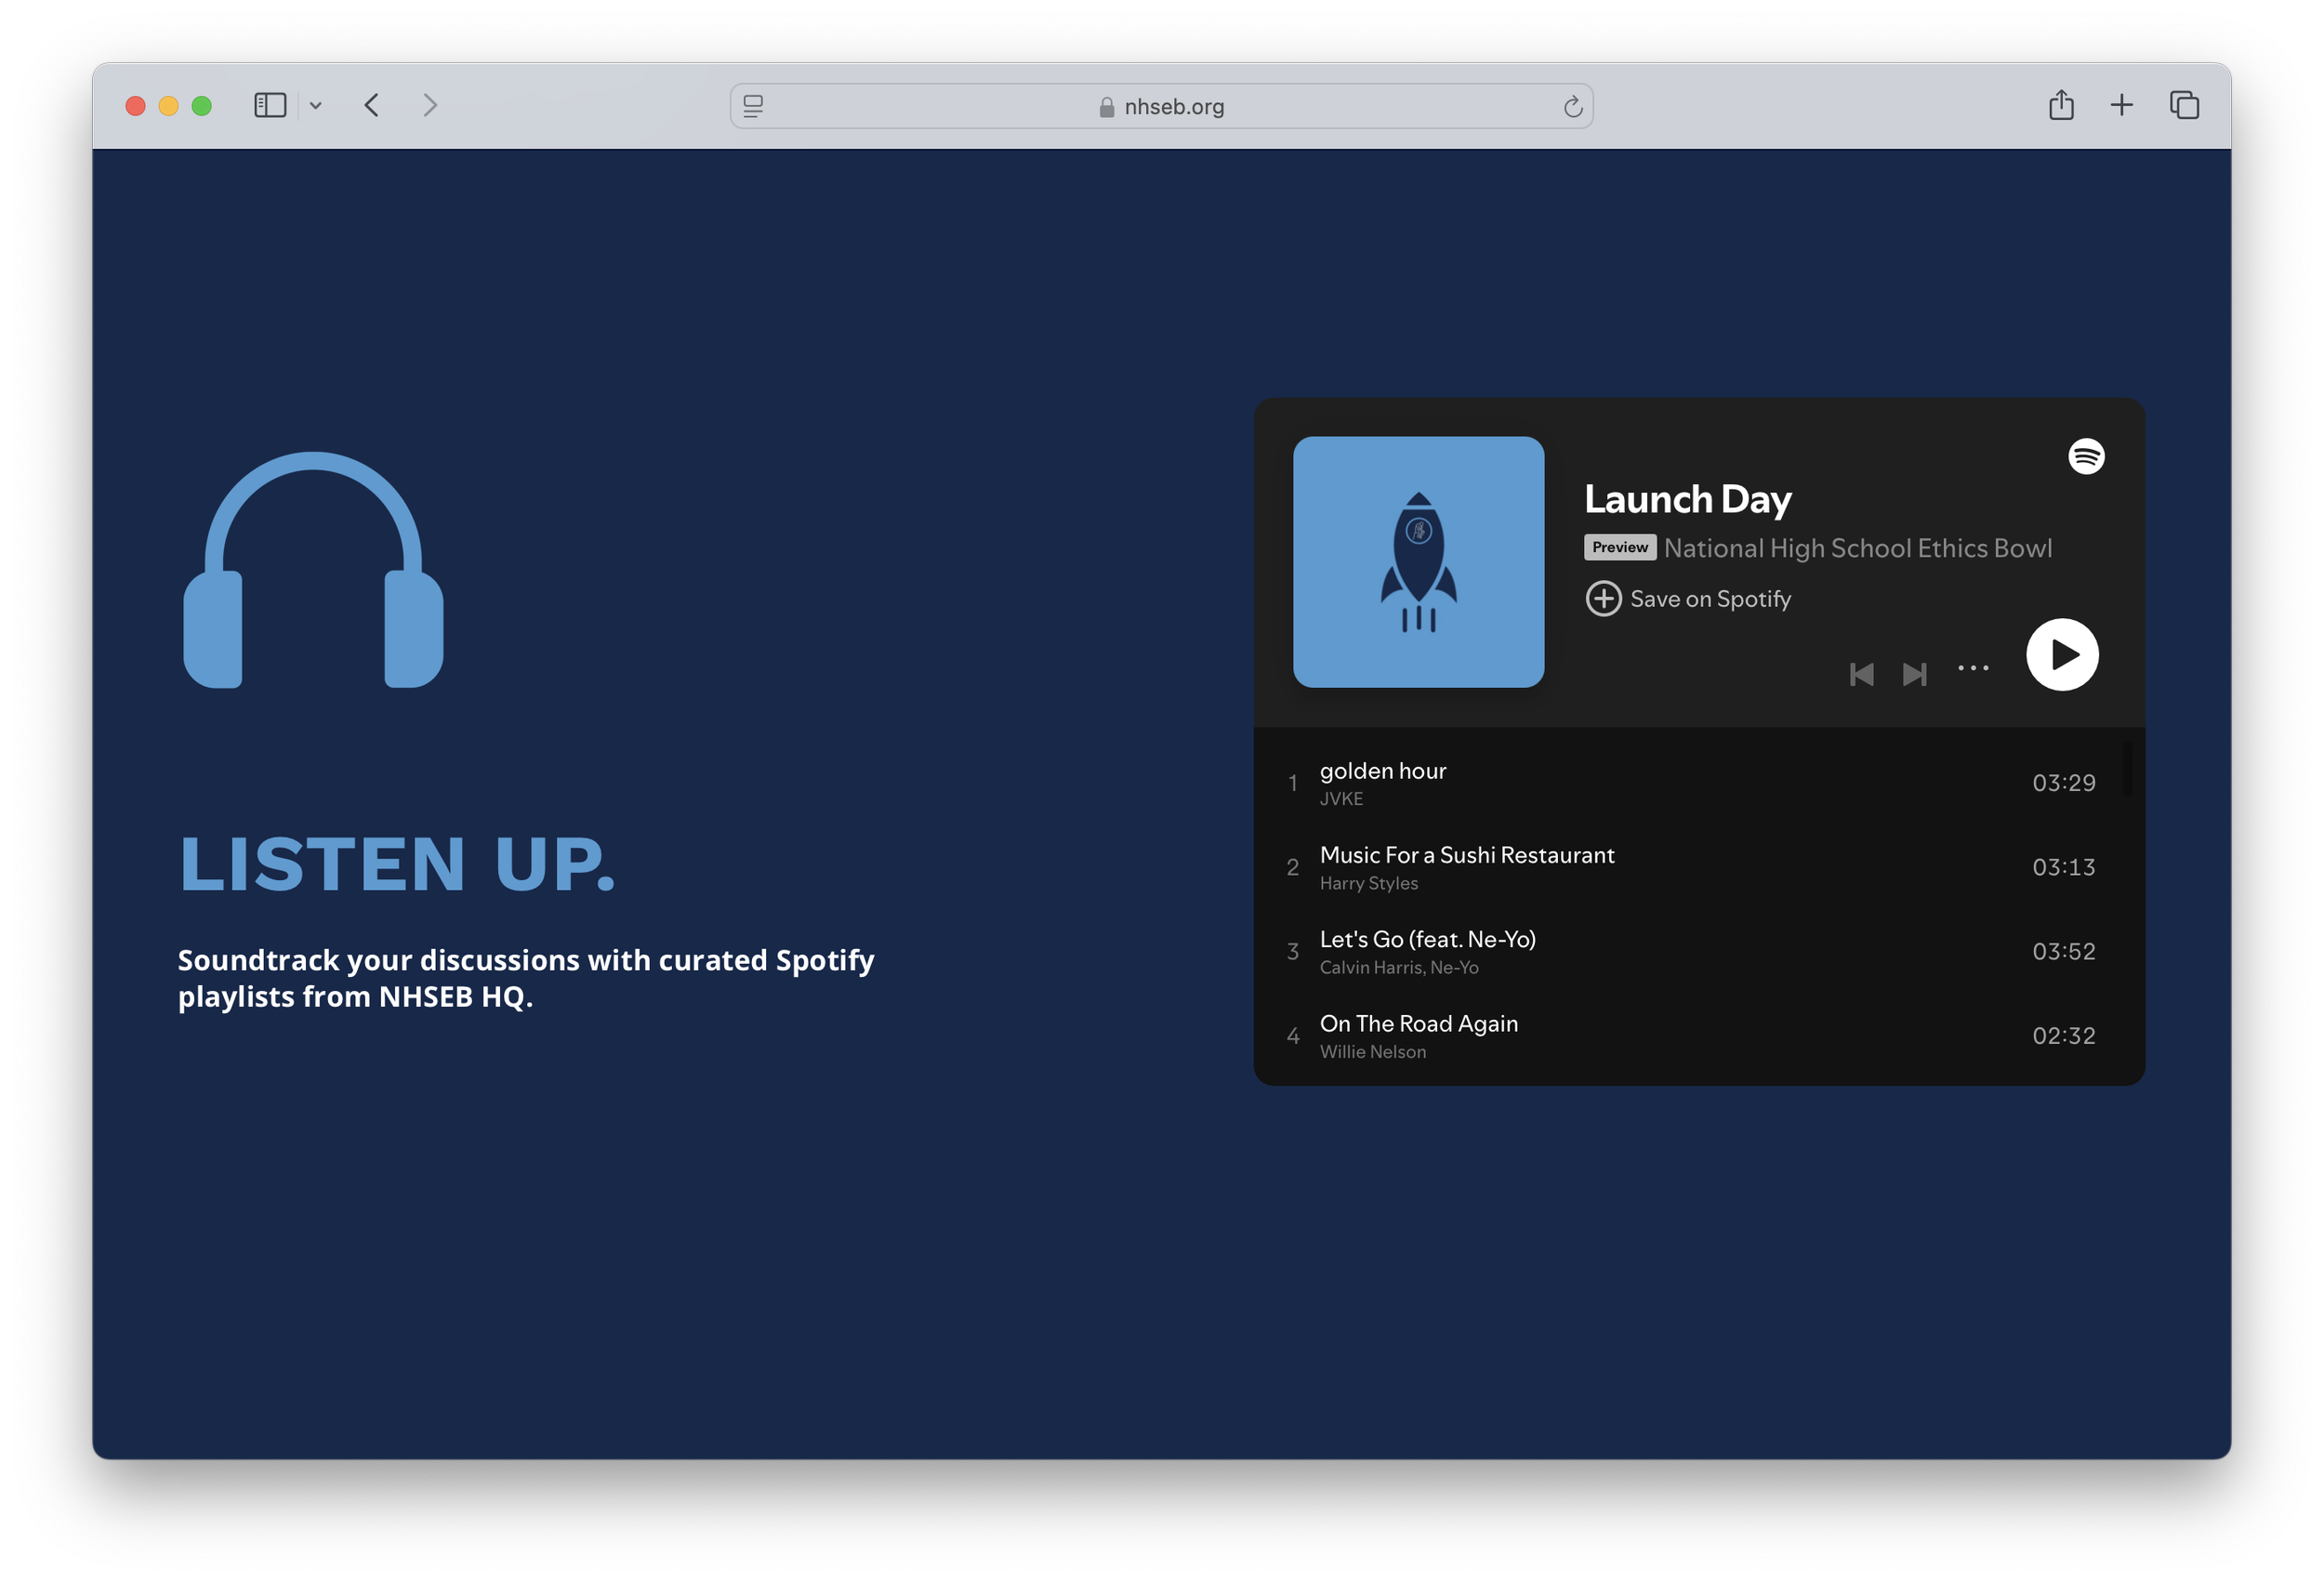Open a new tab with plus icon
The width and height of the screenshot is (2324, 1582).
2121,105
